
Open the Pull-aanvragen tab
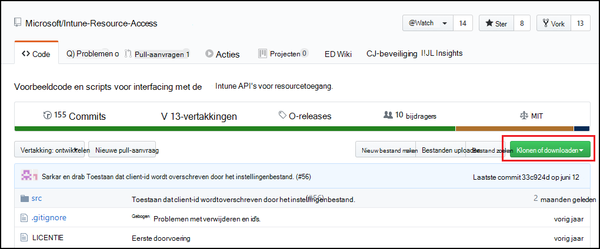tap(157, 54)
